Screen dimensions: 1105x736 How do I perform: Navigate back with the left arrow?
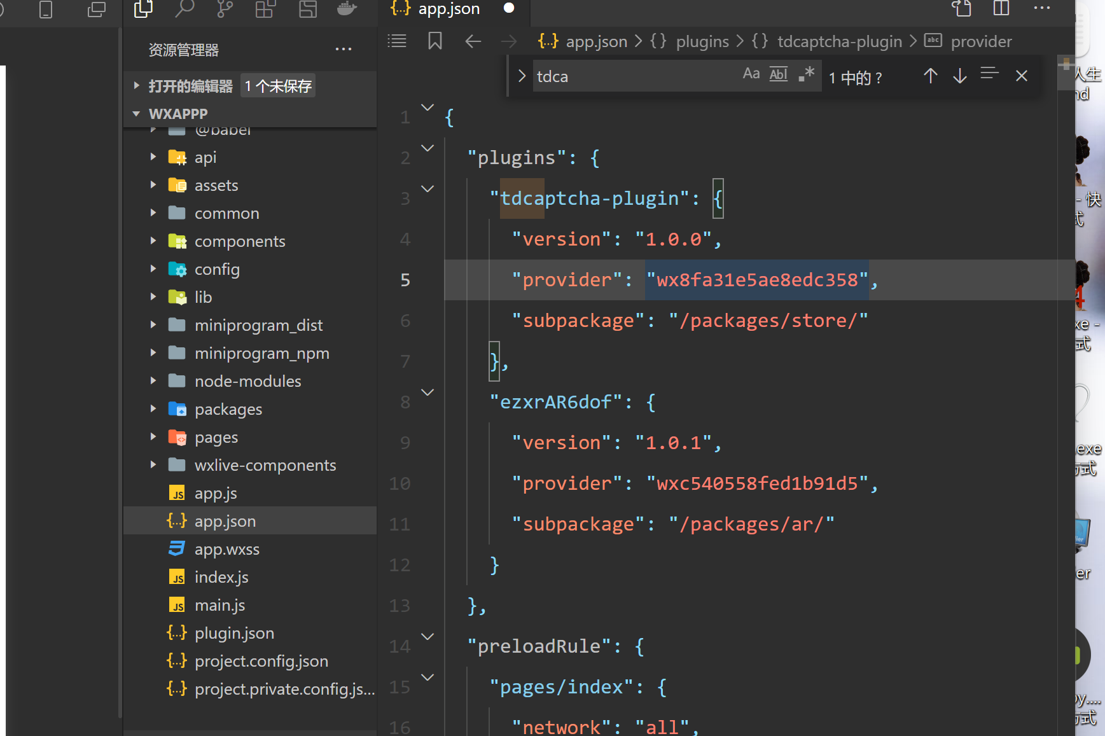click(473, 41)
